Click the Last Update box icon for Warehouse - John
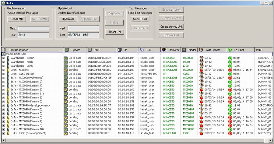The image size is (274, 144). (201, 66)
